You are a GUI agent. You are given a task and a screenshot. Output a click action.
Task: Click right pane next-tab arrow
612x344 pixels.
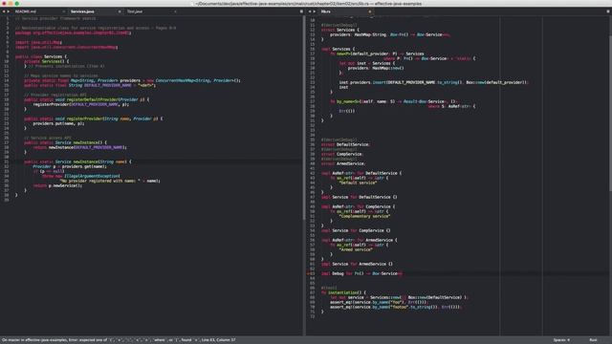tap(315, 11)
